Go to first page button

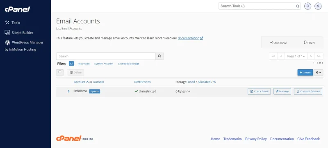(x=273, y=56)
